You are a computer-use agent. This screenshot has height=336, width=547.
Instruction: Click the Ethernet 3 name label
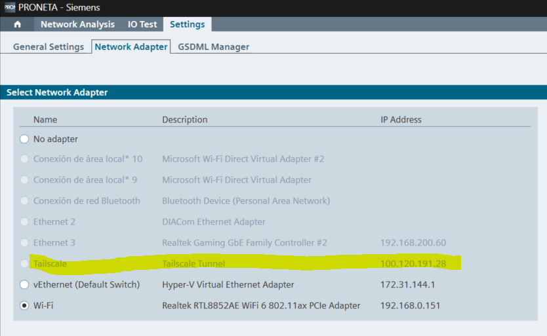[x=54, y=242]
